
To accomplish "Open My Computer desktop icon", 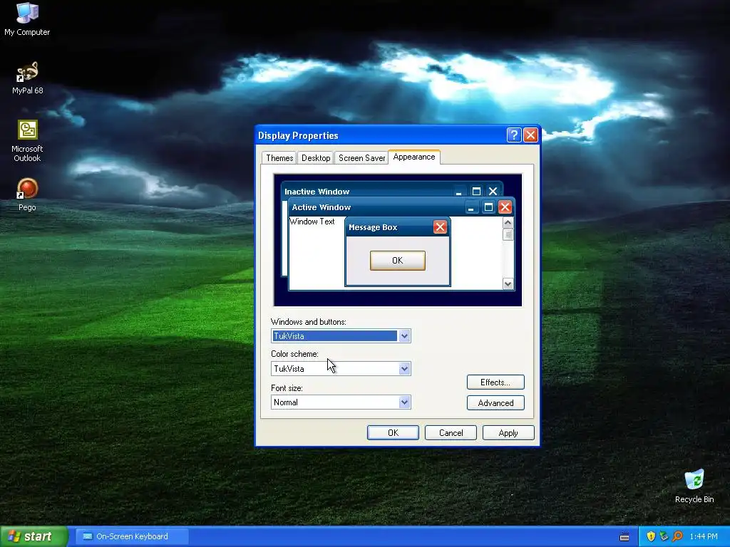I will [x=27, y=19].
